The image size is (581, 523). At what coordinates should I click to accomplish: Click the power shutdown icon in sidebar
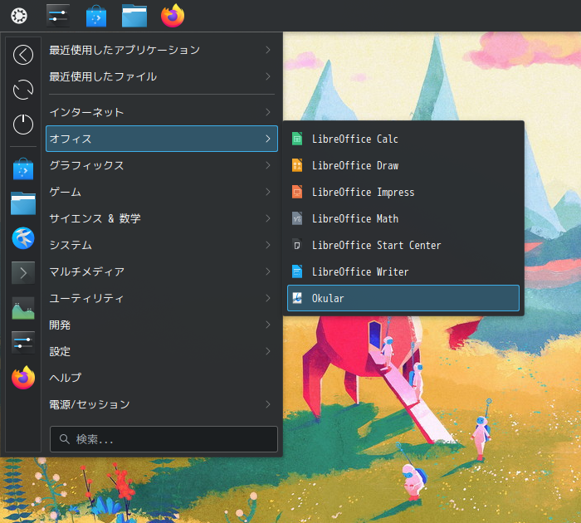point(23,125)
